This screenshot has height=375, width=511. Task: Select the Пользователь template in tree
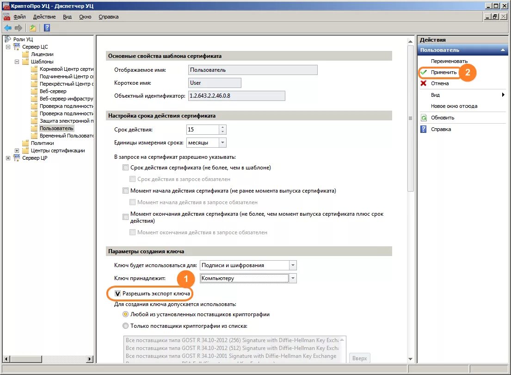[x=56, y=128]
